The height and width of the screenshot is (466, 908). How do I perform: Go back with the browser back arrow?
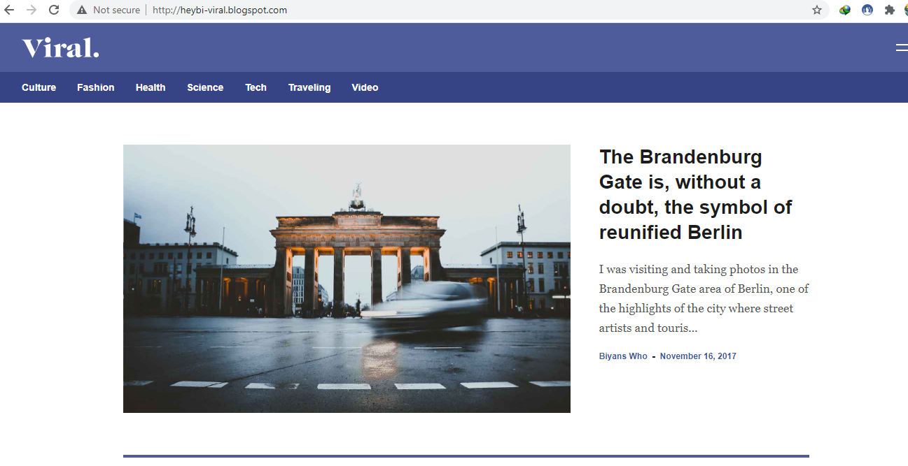click(x=9, y=10)
